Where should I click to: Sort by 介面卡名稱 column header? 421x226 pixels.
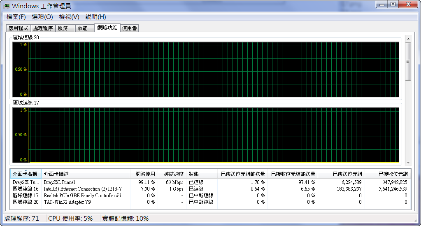coord(26,174)
